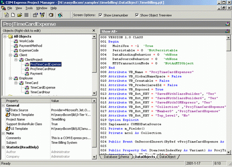The image size is (232, 167).
Task: Open the Help menu
Action: pyautogui.click(x=54, y=8)
